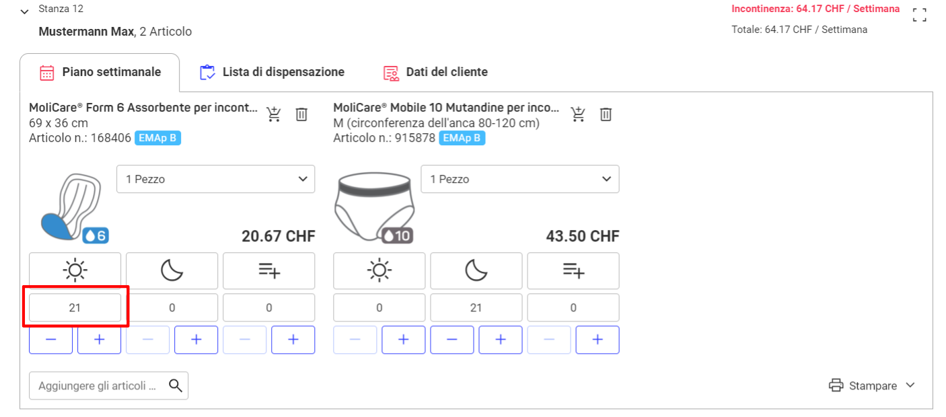Click the MoliCare Mobile 10 Mutandine title
Viewport: 946px width, 417px height.
pyautogui.click(x=446, y=108)
